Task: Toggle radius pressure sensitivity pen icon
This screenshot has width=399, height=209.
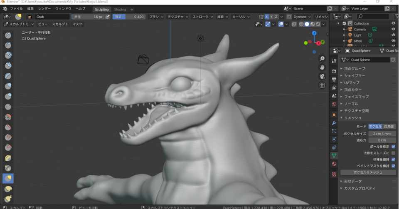Action: click(108, 17)
